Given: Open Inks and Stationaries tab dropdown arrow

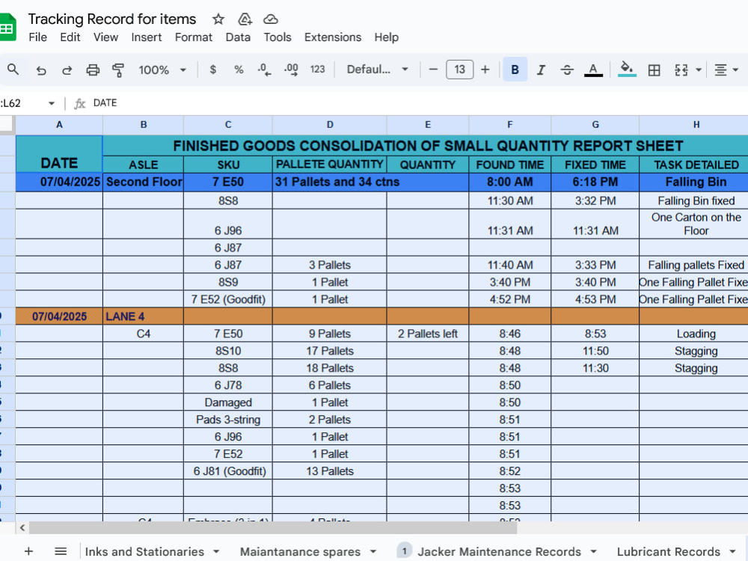Looking at the screenshot, I should click(x=216, y=551).
